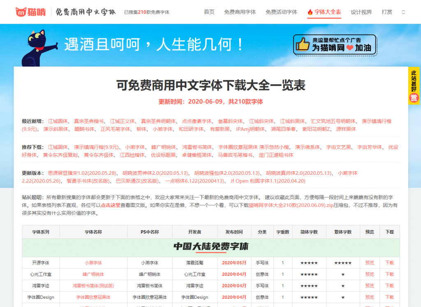Screen dimensions: 421x307
Task: Open 鸿雷板书简体(测试版) in the font table
Action: tap(93, 286)
